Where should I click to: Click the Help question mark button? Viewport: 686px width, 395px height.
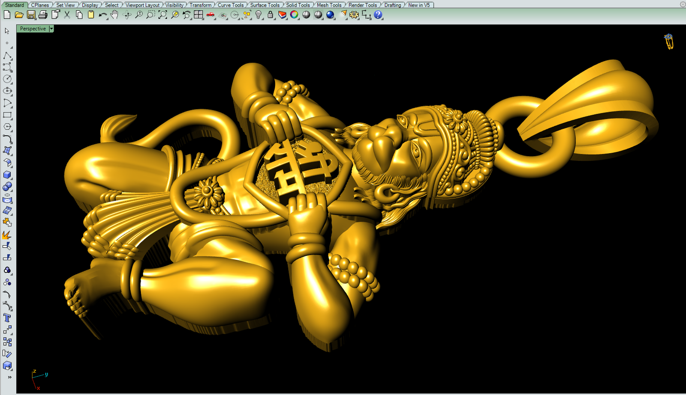(378, 15)
